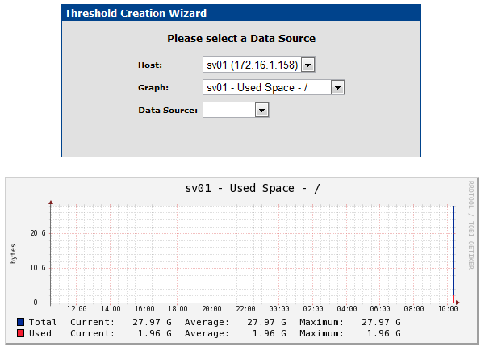The height and width of the screenshot is (351, 485).
Task: Click the 'Data Source:' label
Action: 168,111
